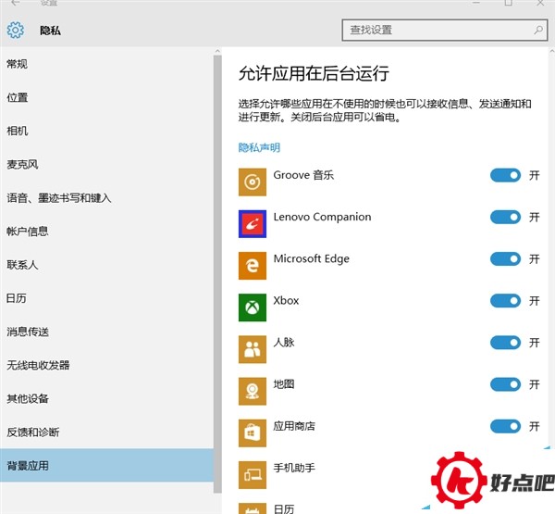
Task: Click the 隐私 title text
Action: coord(50,31)
